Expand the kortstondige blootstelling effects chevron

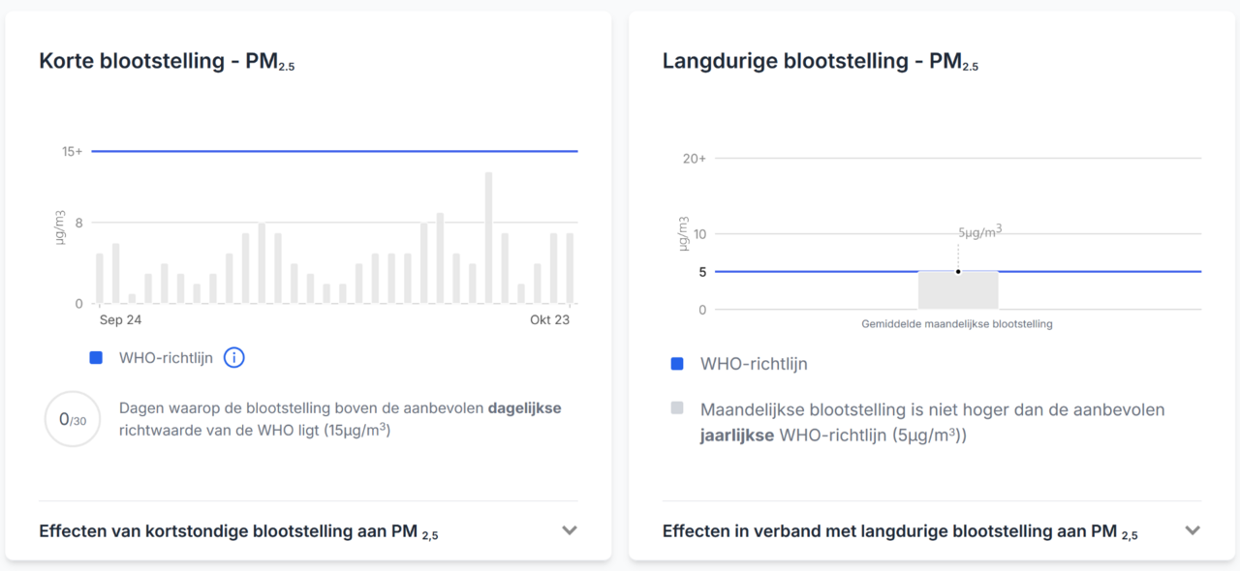coord(570,530)
